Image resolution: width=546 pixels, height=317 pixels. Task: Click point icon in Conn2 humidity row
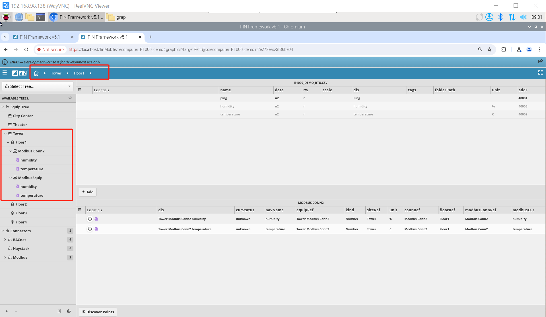(x=96, y=219)
